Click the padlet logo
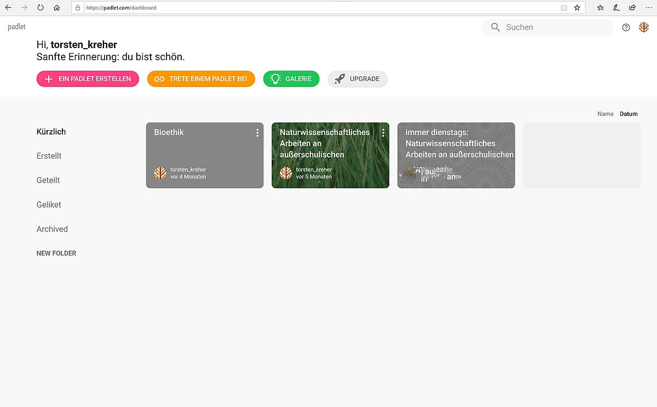The width and height of the screenshot is (657, 407). 17,27
